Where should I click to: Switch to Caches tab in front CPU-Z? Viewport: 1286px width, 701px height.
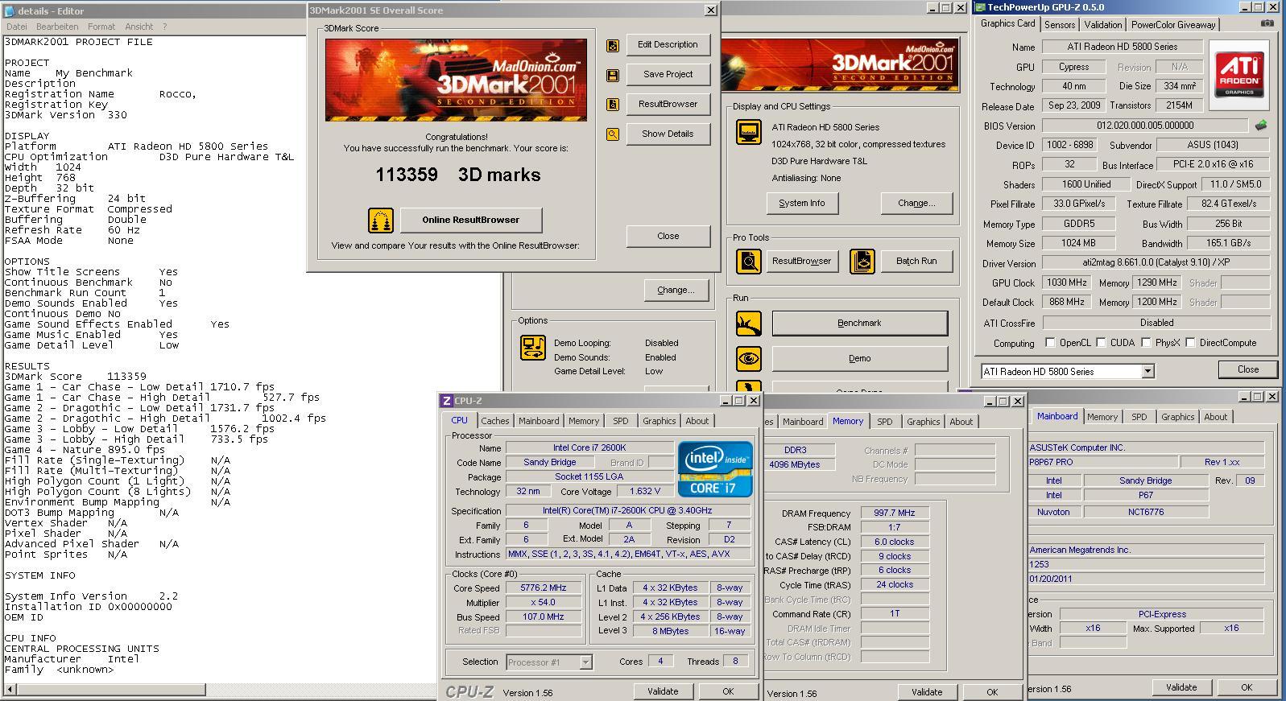click(x=495, y=421)
